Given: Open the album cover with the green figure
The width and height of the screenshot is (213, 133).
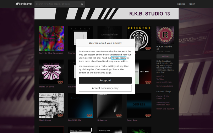Looking at the screenshot, I should [139, 130].
